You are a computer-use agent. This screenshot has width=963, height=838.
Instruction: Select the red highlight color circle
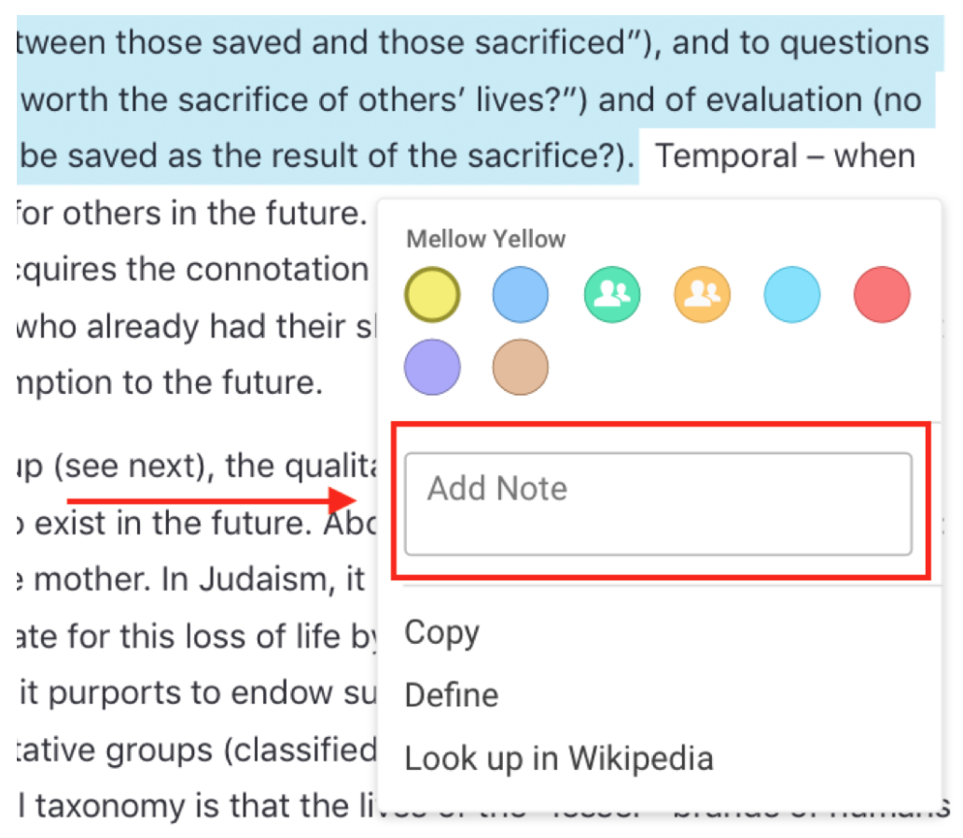click(x=882, y=294)
